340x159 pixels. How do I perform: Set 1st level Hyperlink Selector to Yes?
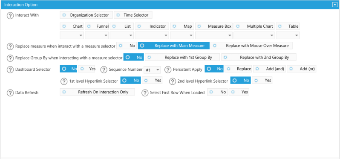point(152,80)
